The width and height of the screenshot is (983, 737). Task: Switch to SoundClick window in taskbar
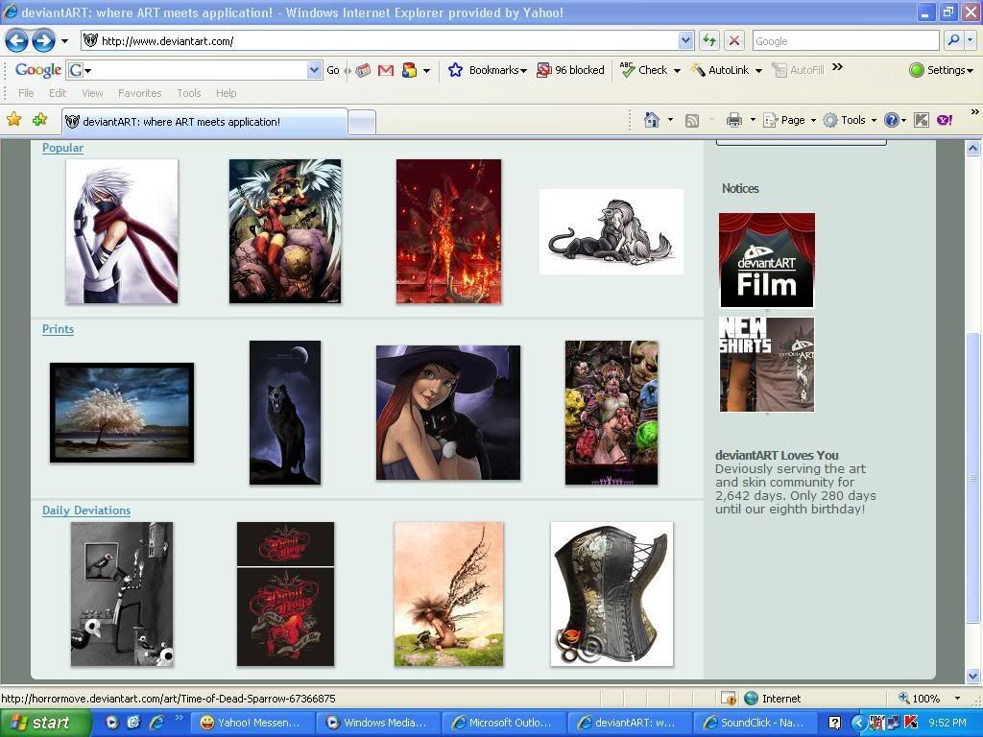click(755, 723)
